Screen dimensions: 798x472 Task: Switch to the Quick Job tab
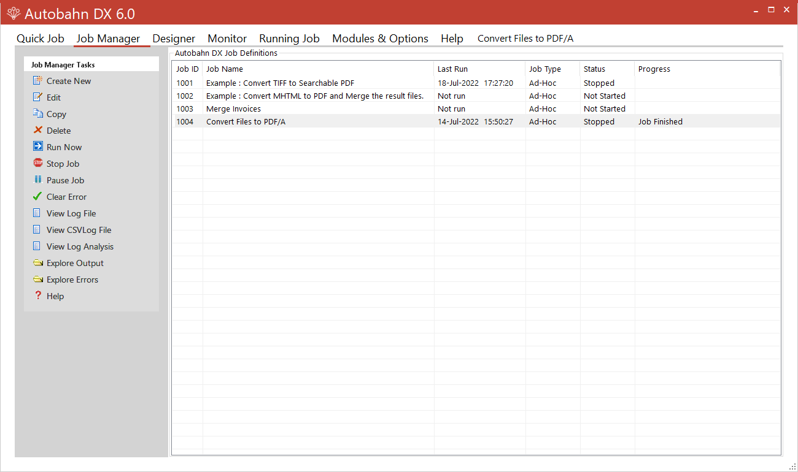[x=41, y=38]
